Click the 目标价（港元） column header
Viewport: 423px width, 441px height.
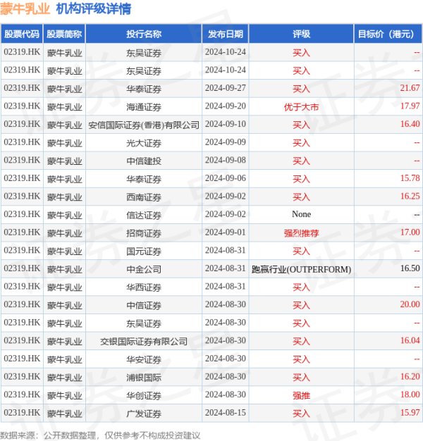click(x=388, y=34)
